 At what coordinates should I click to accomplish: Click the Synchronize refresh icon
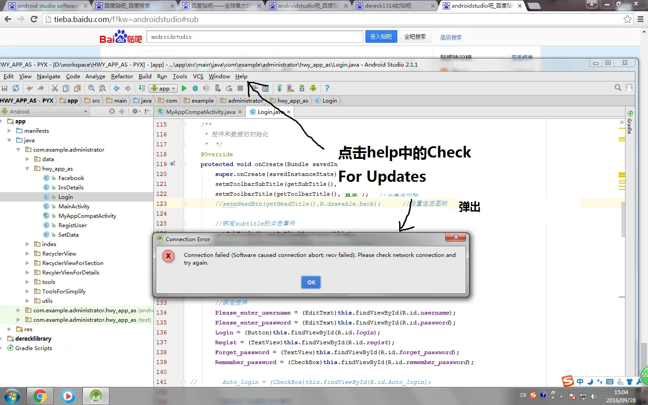click(x=16, y=88)
